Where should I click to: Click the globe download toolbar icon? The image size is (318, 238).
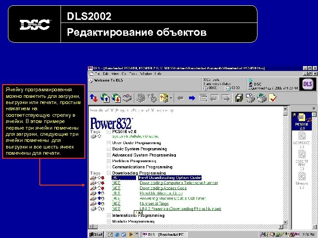pos(116,98)
